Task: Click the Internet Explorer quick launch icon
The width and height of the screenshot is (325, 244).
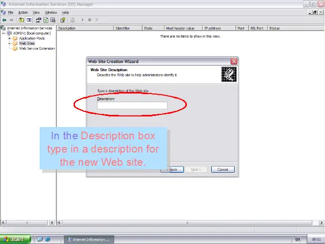Action: point(47,239)
